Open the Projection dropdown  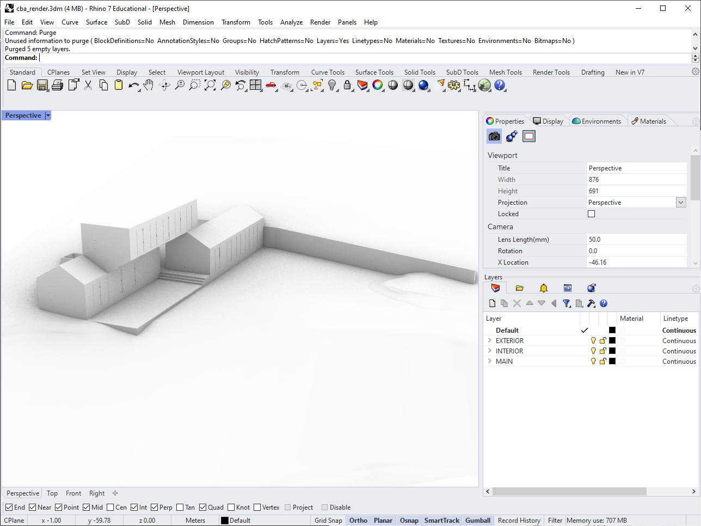click(680, 203)
